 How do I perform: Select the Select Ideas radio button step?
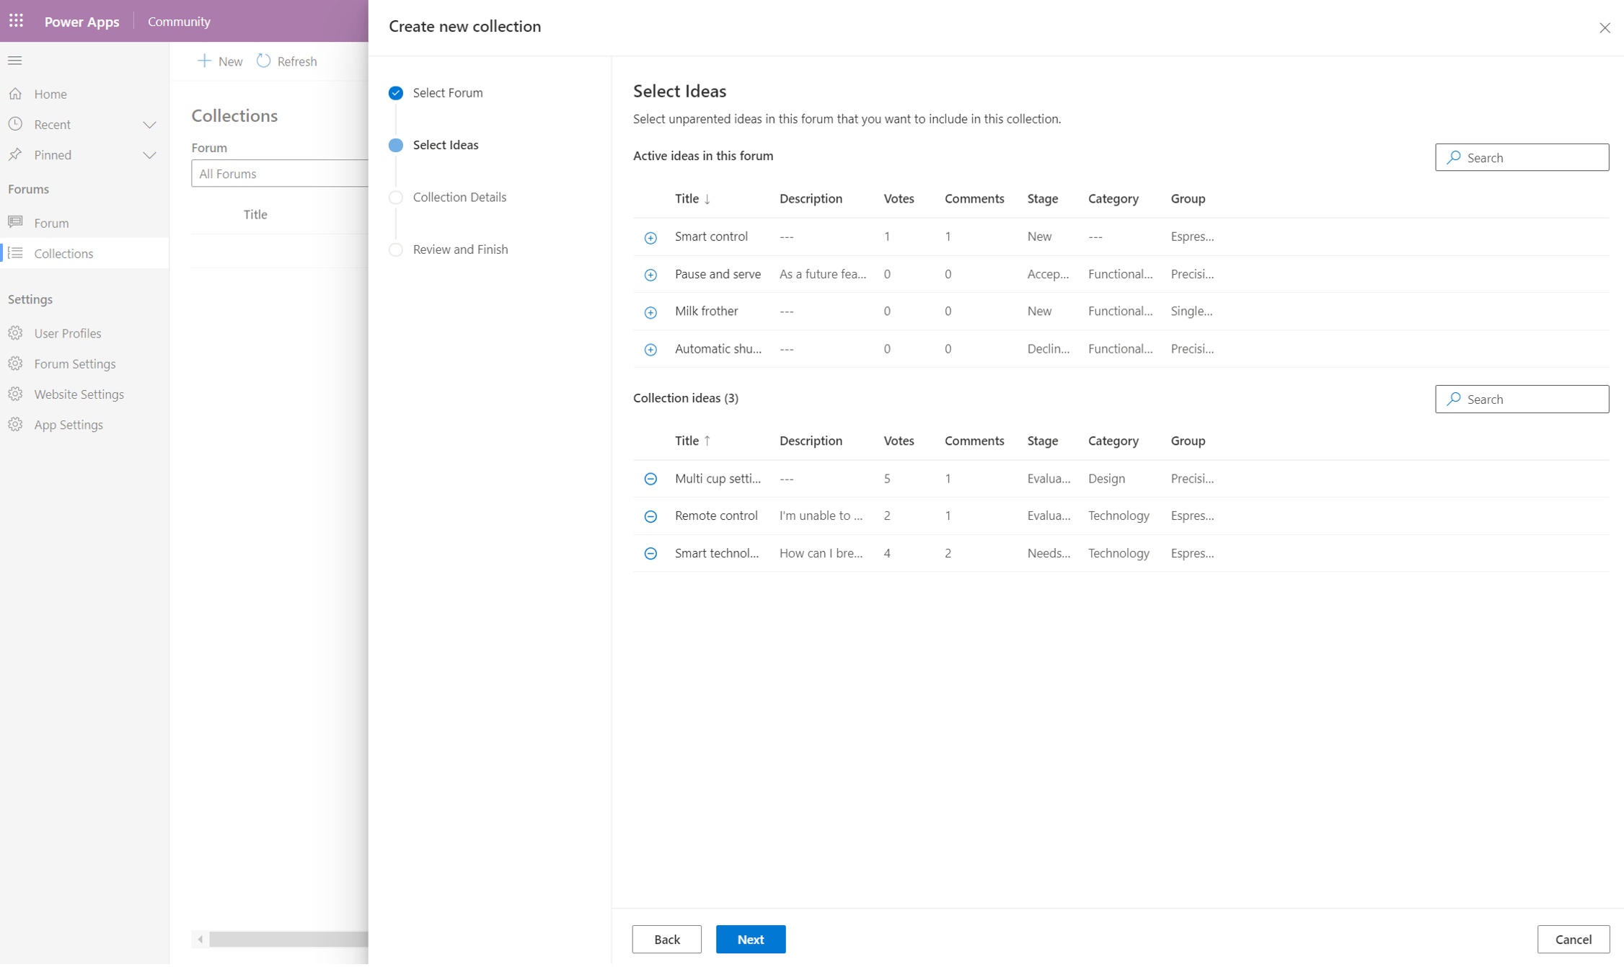pos(396,145)
